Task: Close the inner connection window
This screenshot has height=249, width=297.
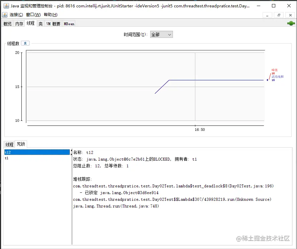Action: [x=290, y=15]
